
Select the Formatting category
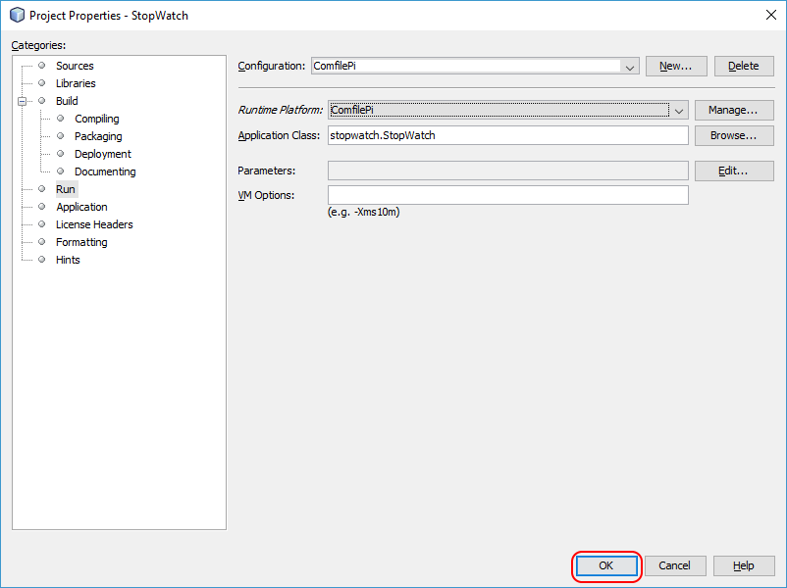(x=81, y=242)
